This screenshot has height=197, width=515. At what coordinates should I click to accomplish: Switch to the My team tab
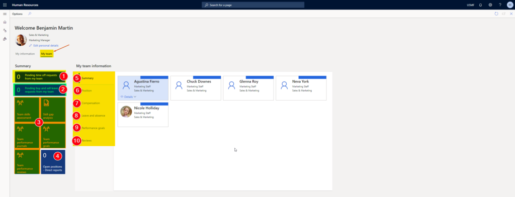pyautogui.click(x=47, y=54)
